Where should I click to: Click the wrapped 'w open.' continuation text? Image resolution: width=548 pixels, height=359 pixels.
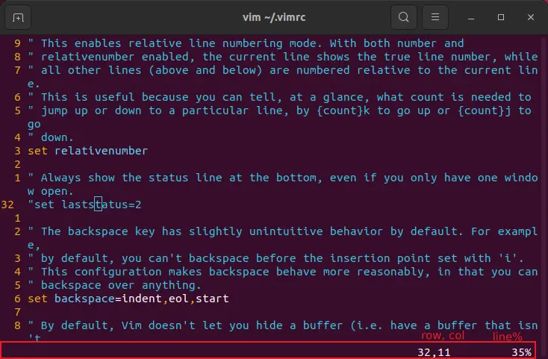[x=51, y=191]
